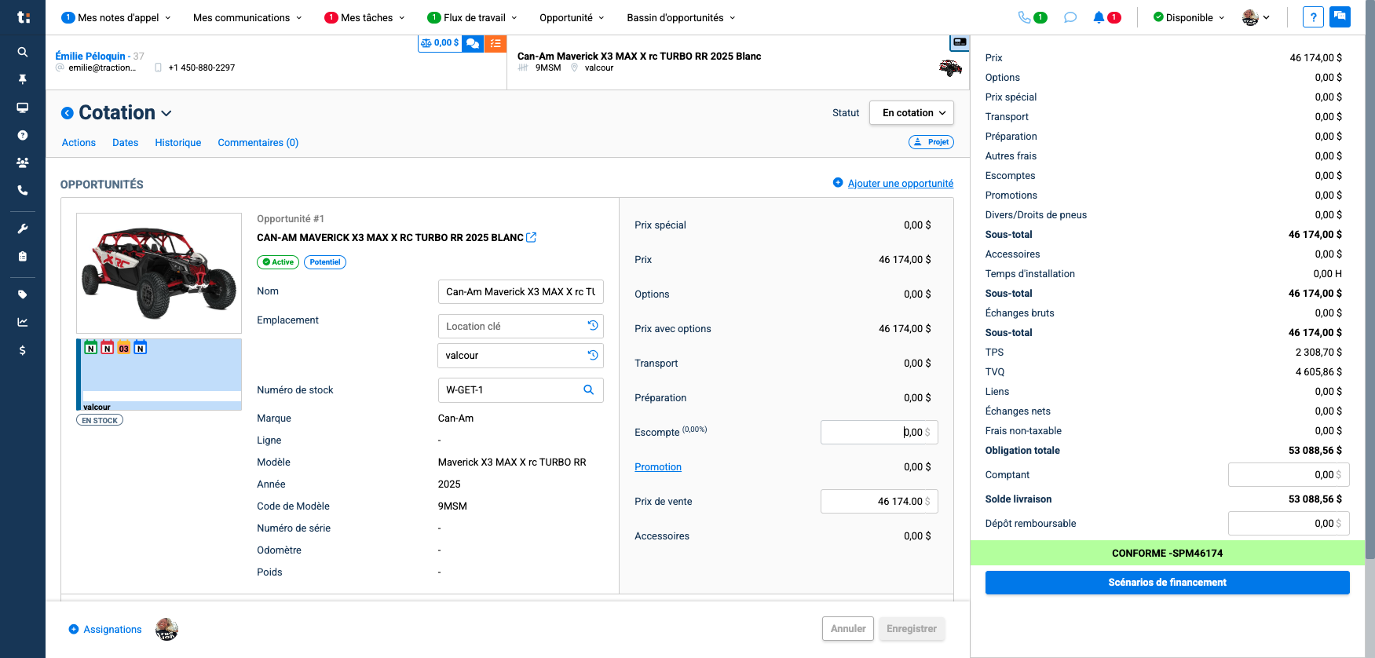Open the phone icon in left sidebar
This screenshot has width=1375, height=658.
(23, 190)
